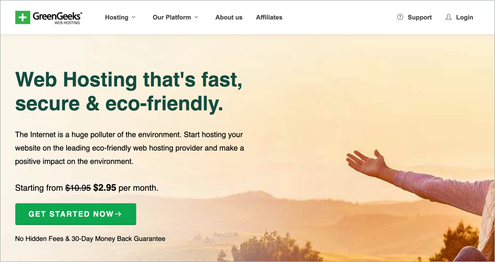The width and height of the screenshot is (495, 262).
Task: Go to the About us page
Action: pos(229,17)
